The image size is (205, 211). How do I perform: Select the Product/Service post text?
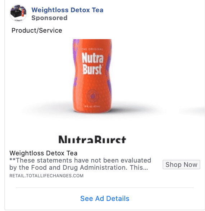37,31
